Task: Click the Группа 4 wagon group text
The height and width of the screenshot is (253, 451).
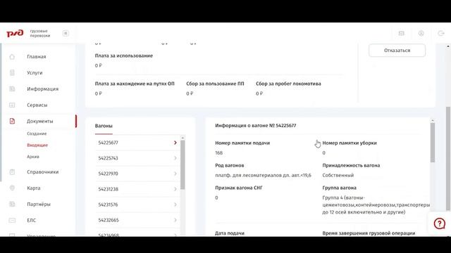Action: [376, 205]
